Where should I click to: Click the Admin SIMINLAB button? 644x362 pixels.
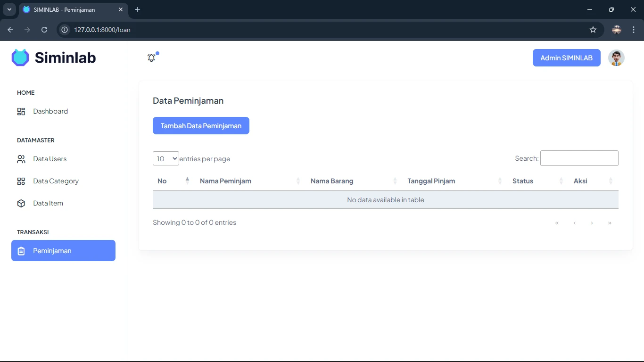[x=566, y=58]
